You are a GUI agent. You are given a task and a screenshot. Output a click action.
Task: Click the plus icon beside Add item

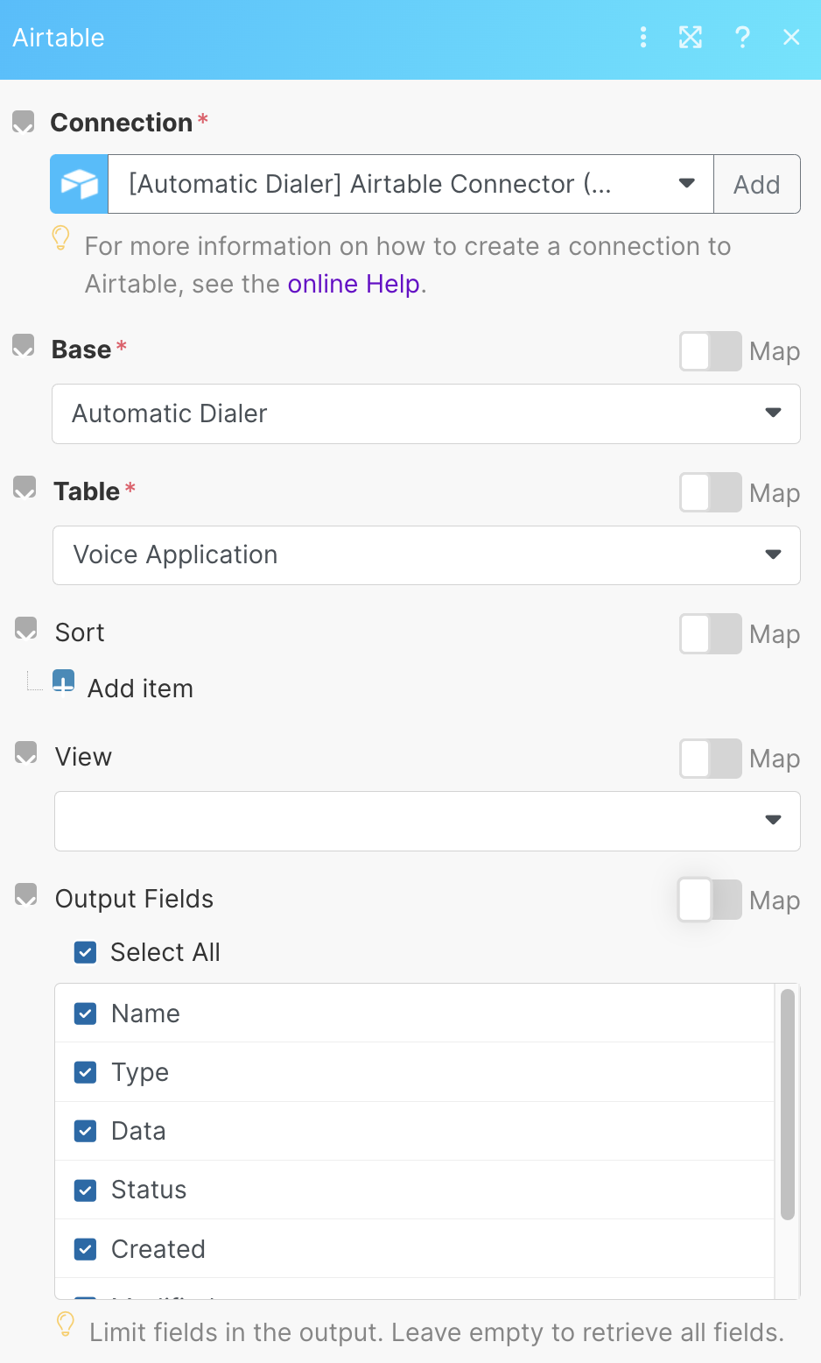pos(64,681)
